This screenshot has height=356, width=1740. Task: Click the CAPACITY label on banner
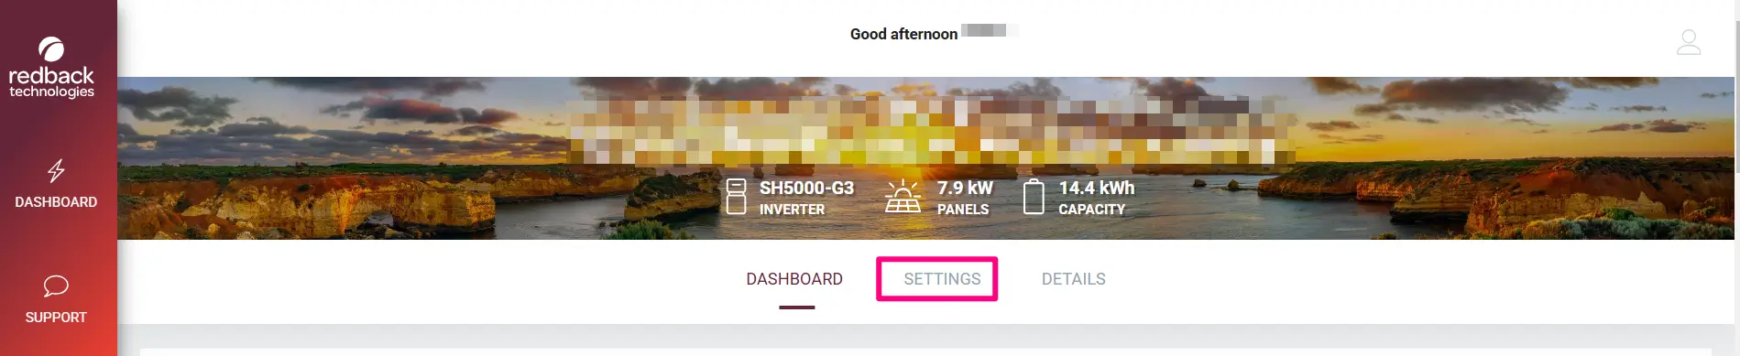(x=1091, y=210)
